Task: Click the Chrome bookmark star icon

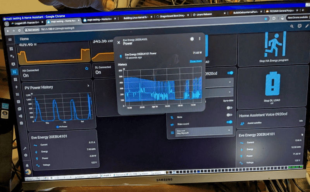Action: 266,19
